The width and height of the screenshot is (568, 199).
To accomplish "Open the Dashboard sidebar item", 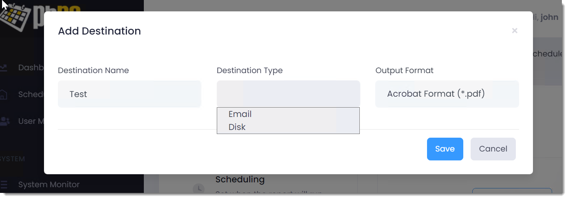I will tap(31, 67).
